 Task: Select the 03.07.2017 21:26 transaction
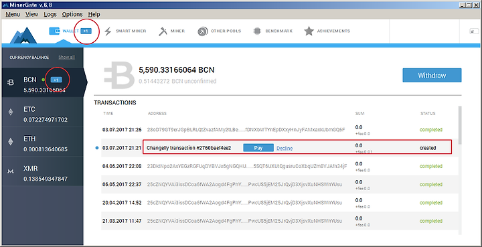[x=279, y=130]
